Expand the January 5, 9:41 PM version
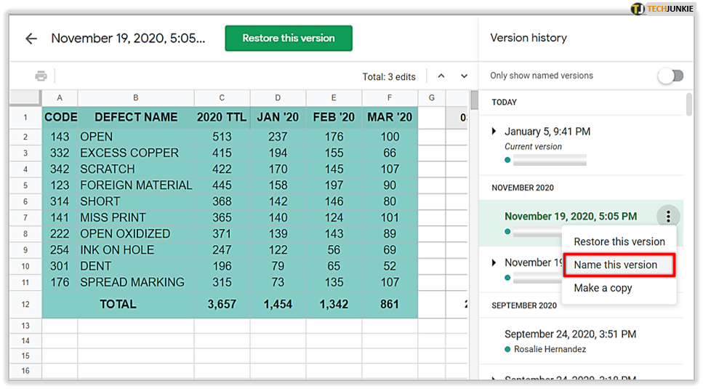This screenshot has height=389, width=703. click(x=494, y=132)
